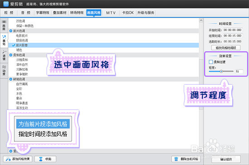The width and height of the screenshot is (249, 165).
Task: Click the 删除当前风格 trash button
Action: pos(187,159)
